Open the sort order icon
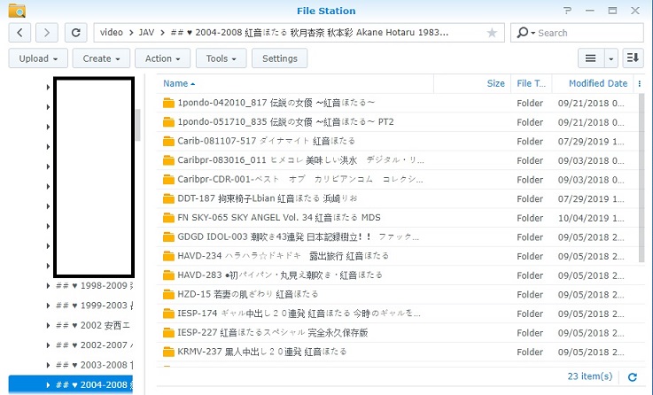Image resolution: width=653 pixels, height=395 pixels. (x=633, y=58)
